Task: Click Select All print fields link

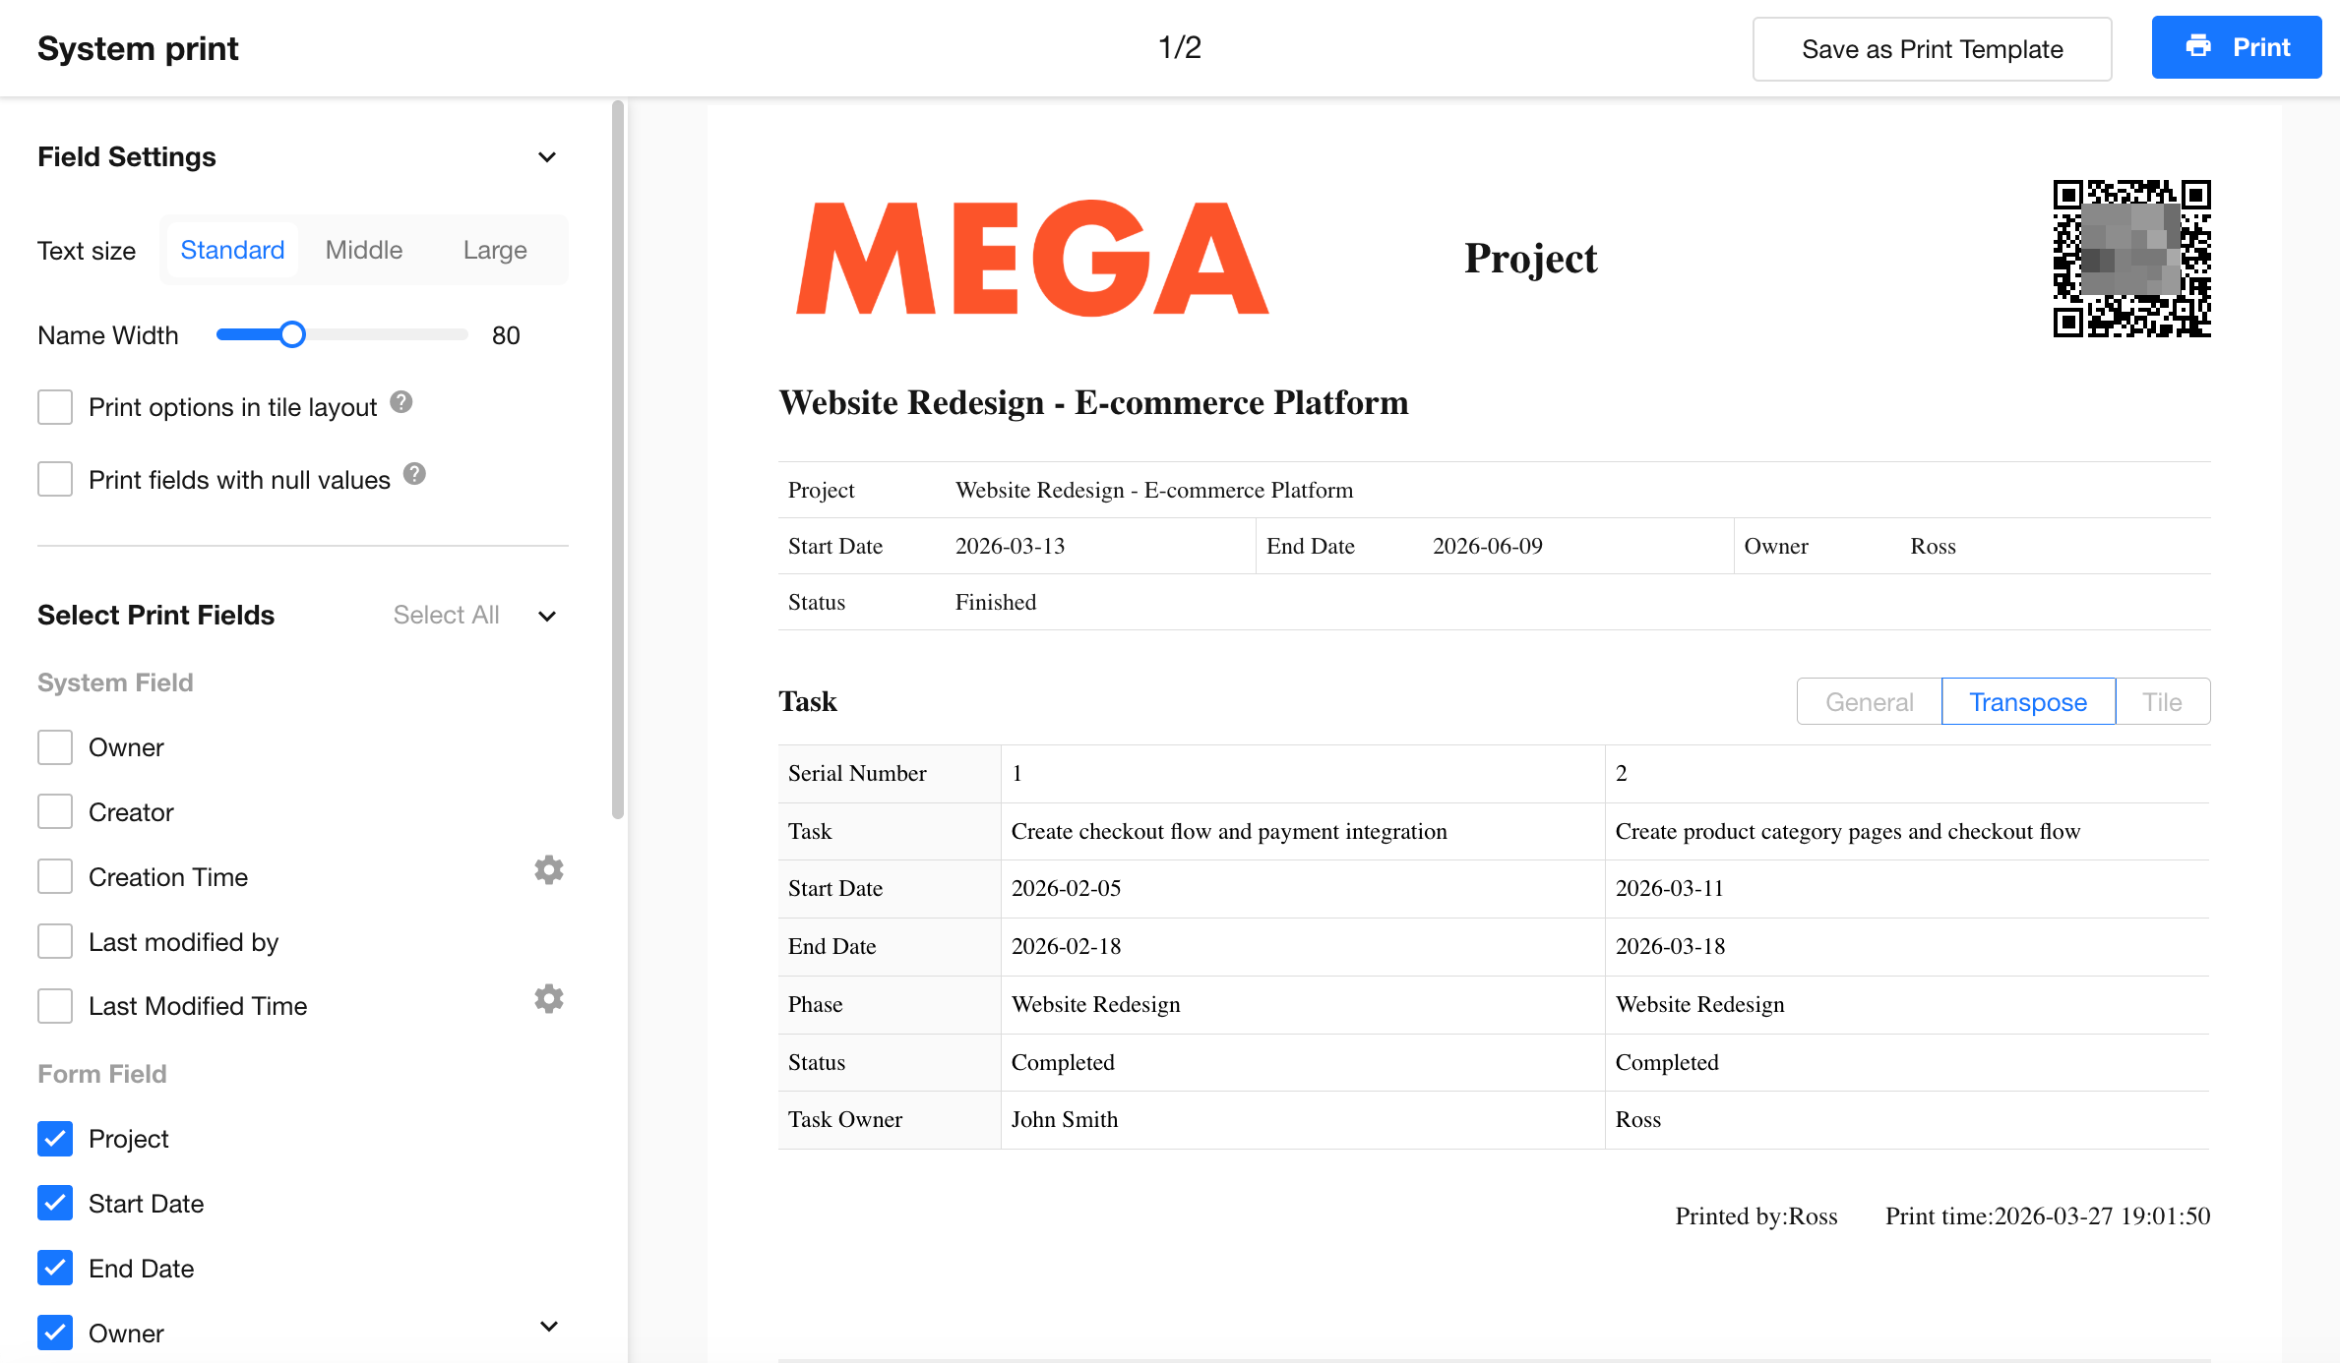Action: [x=446, y=616]
